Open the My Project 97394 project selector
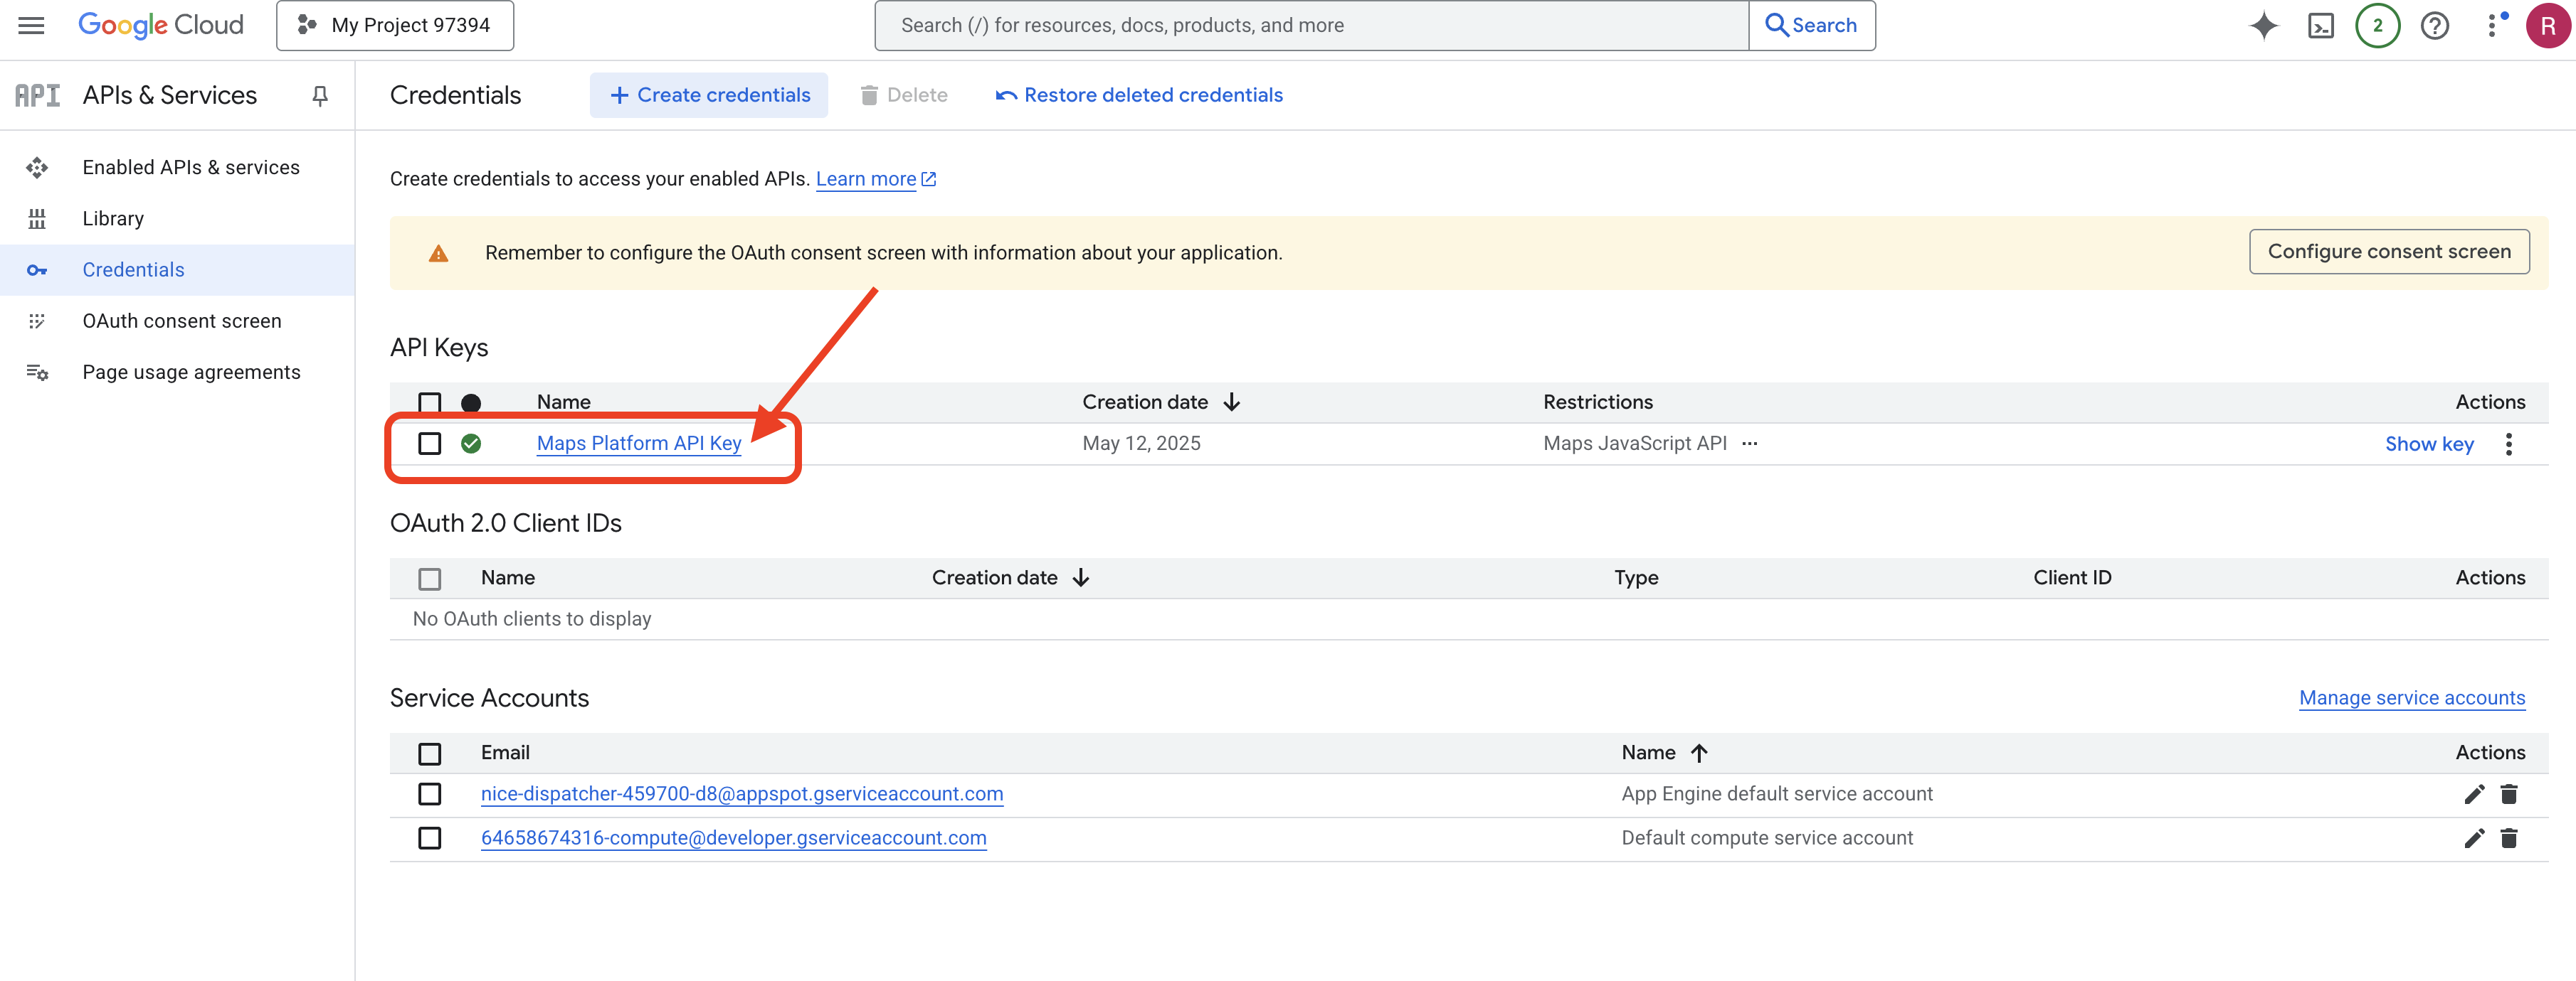The width and height of the screenshot is (2576, 981). coord(395,25)
